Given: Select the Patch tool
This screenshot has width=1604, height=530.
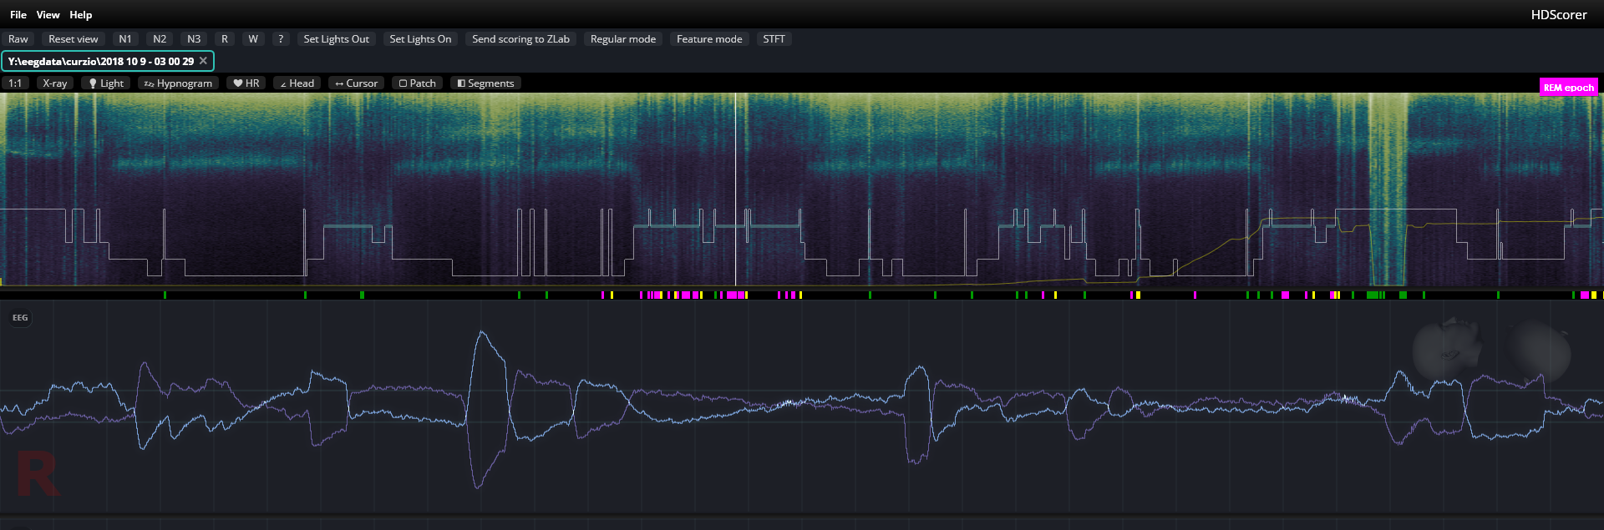Looking at the screenshot, I should (x=417, y=83).
